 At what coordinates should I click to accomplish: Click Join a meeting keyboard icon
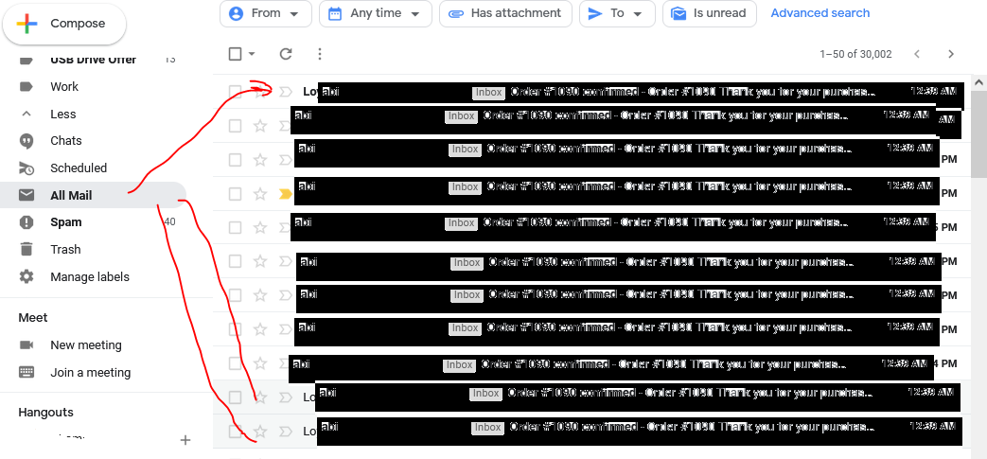coord(26,372)
